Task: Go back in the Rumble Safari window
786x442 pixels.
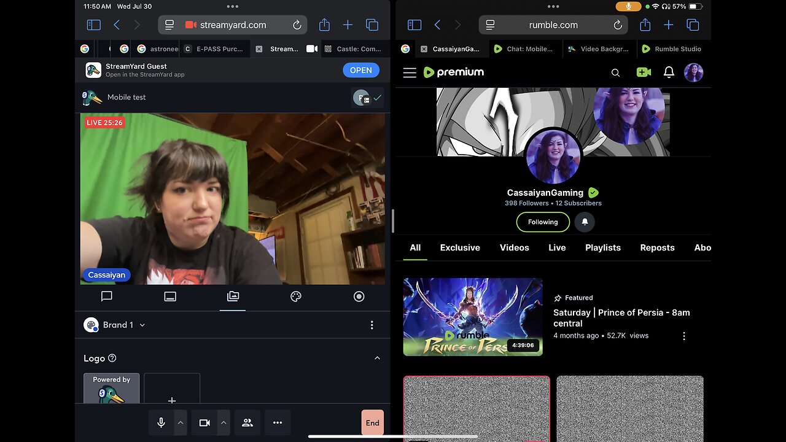Action: point(437,25)
